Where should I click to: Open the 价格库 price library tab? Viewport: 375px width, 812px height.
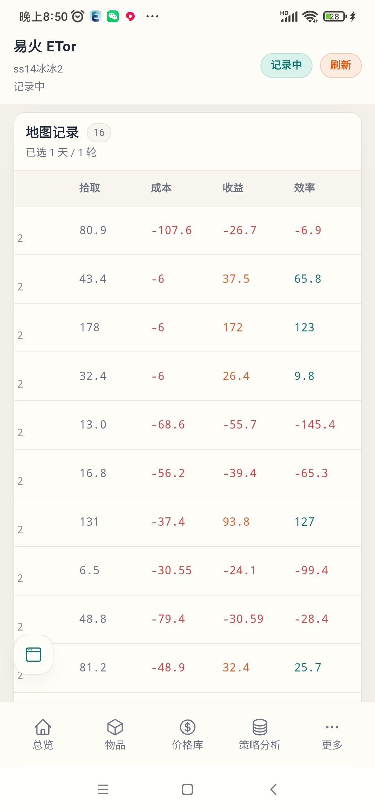pos(187,734)
